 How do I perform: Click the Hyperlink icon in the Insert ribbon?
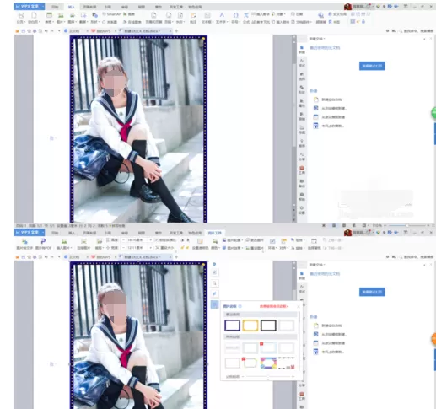click(320, 18)
